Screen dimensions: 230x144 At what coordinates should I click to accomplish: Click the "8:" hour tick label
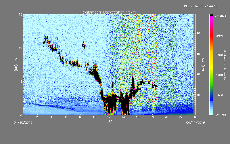click(81, 117)
